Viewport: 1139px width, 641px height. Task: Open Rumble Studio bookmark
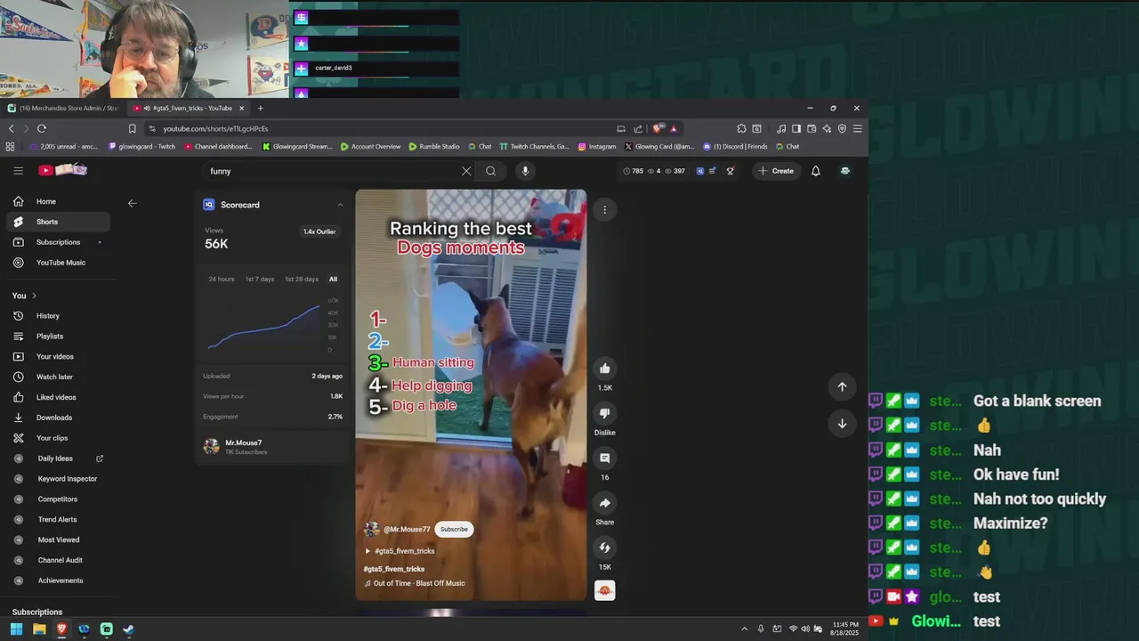tap(434, 146)
